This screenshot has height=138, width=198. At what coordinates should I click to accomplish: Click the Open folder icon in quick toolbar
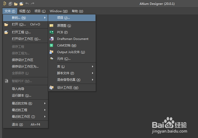(16, 4)
